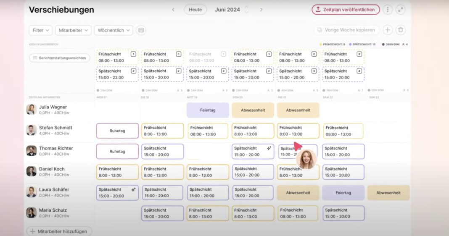Viewport: 449px width, 236px height.
Task: Click Vorige Woche kopieren button
Action: click(346, 30)
